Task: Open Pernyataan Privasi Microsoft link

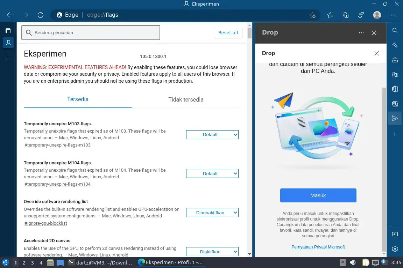Action: 318,247
